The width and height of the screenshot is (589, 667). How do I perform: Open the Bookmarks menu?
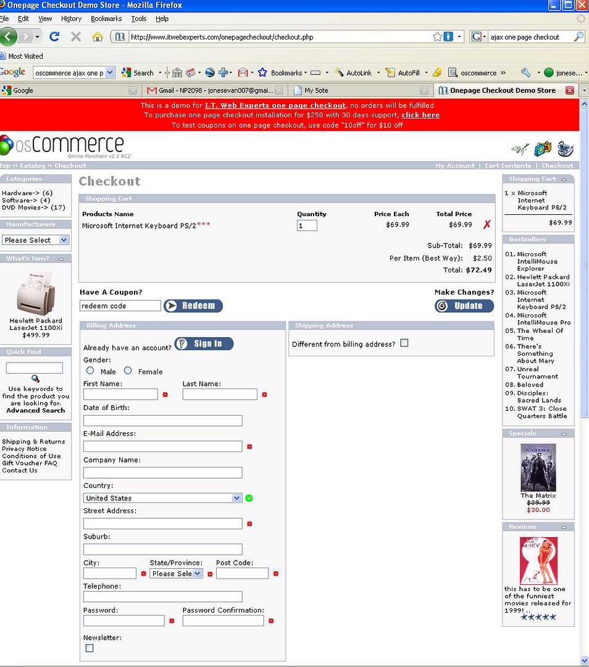[x=106, y=19]
